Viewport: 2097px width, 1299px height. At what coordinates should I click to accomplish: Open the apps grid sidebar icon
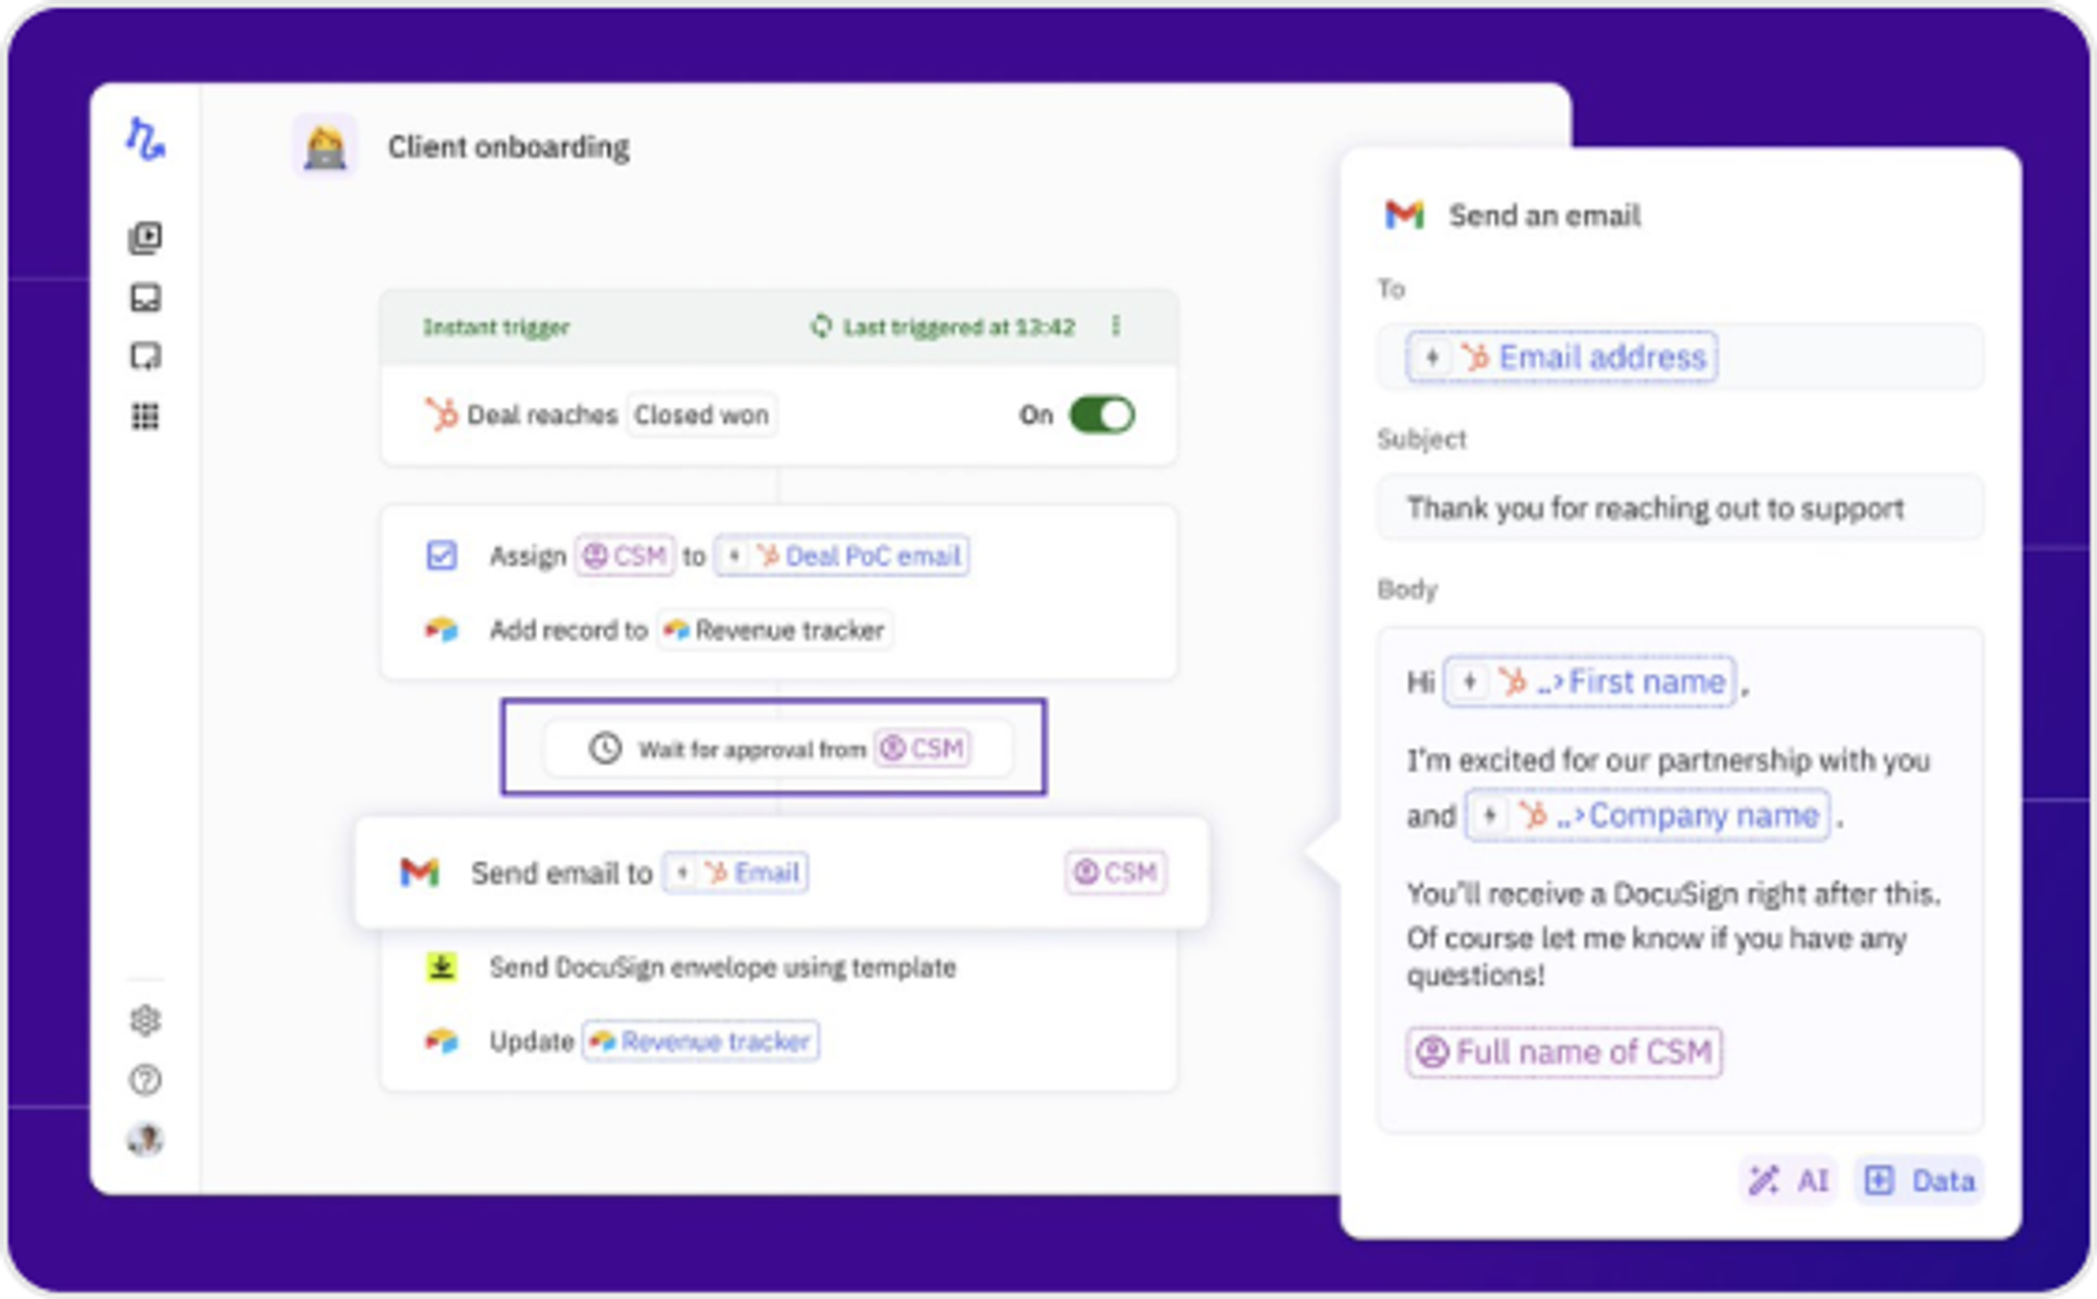pos(146,416)
